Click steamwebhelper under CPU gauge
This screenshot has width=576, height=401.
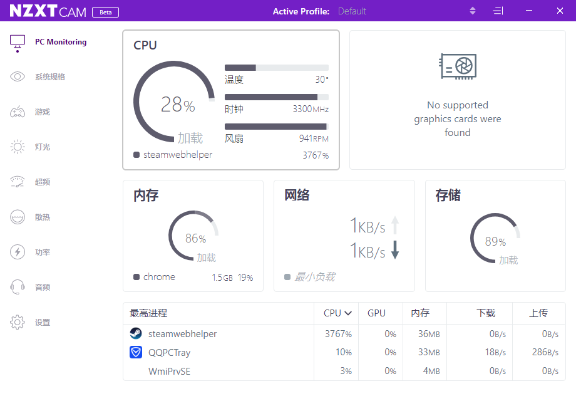[178, 155]
